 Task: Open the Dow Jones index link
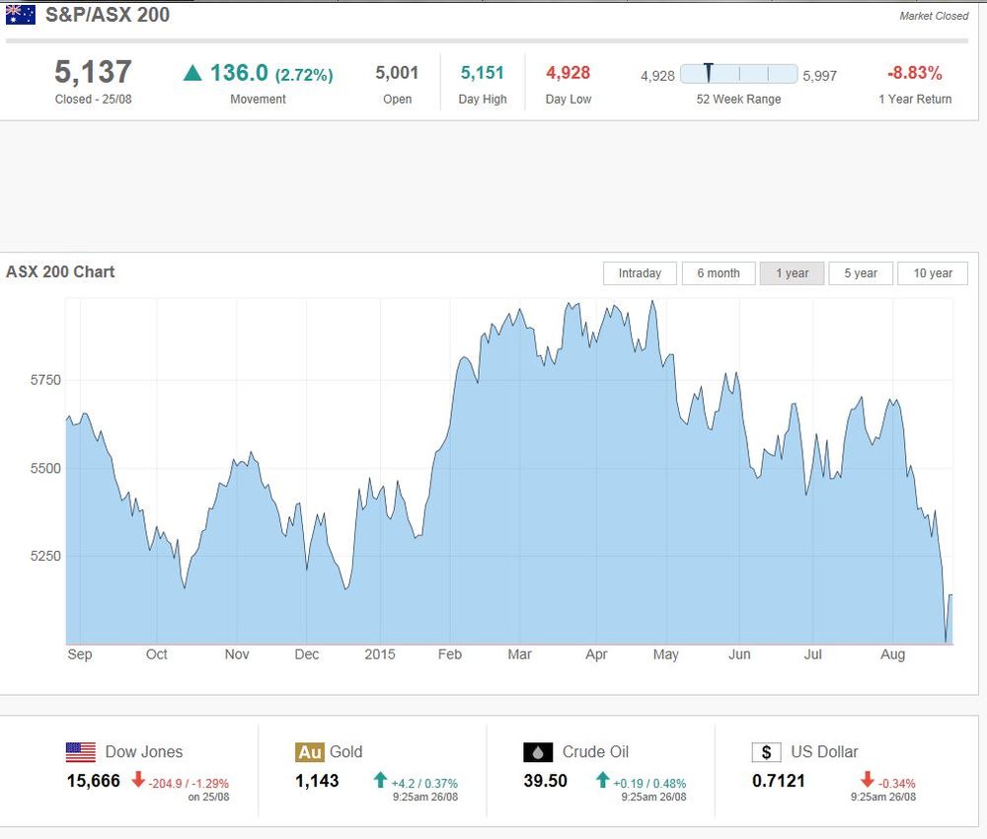tap(143, 751)
